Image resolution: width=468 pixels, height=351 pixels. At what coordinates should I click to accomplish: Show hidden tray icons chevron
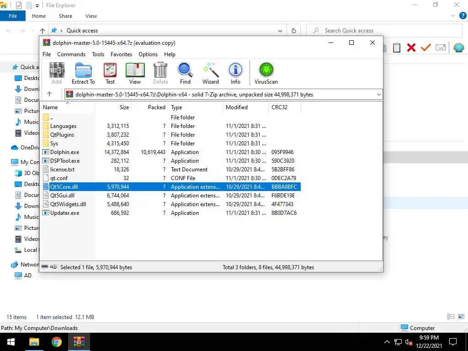[x=387, y=342]
